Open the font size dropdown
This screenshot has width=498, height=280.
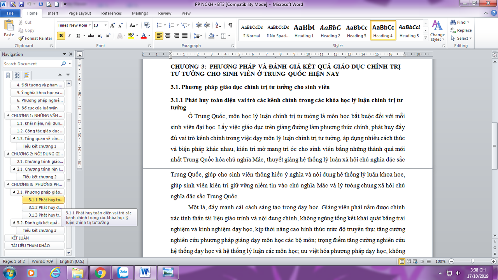pyautogui.click(x=105, y=25)
